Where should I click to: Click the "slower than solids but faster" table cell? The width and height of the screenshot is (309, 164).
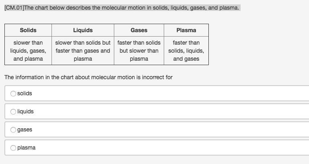click(x=83, y=51)
